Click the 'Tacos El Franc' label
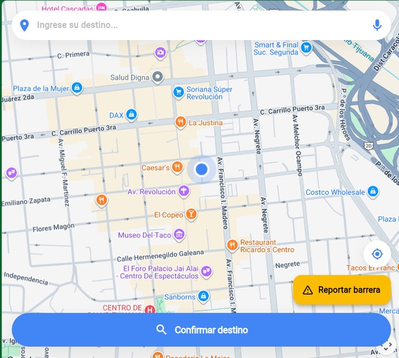 (x=370, y=268)
